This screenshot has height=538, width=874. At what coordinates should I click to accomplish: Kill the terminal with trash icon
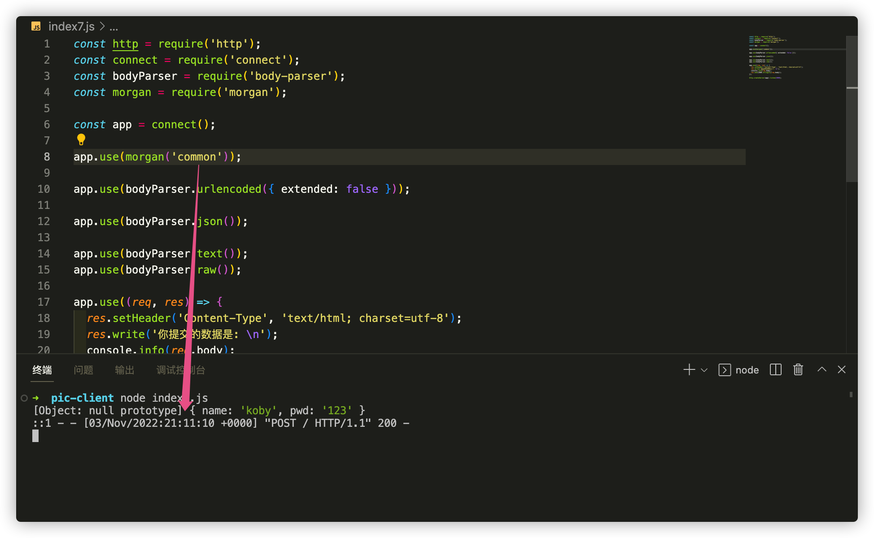coord(798,369)
